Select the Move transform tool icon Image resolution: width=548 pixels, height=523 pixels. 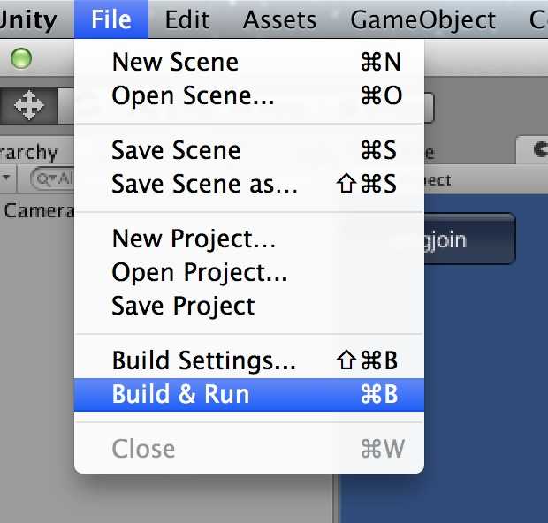coord(28,105)
